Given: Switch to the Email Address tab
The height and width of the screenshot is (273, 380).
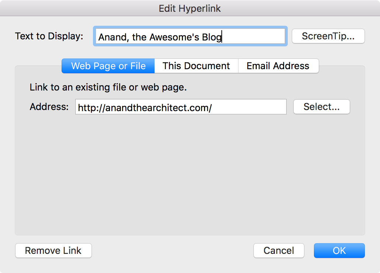Looking at the screenshot, I should click(x=278, y=66).
